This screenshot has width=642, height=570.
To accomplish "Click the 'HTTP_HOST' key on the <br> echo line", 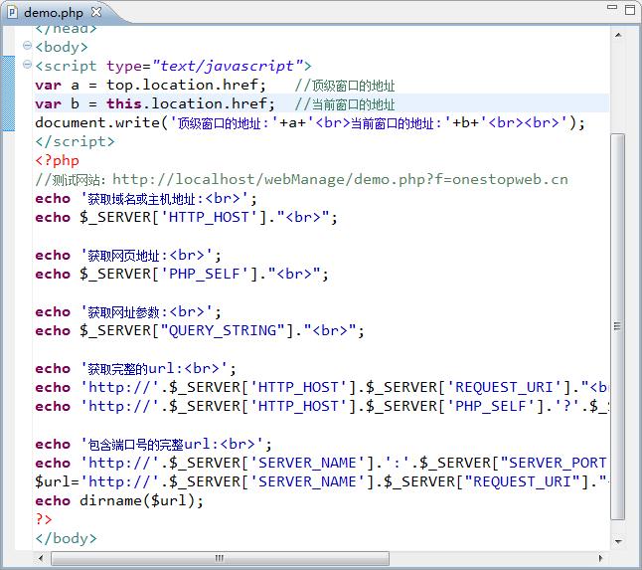I will click(x=209, y=217).
